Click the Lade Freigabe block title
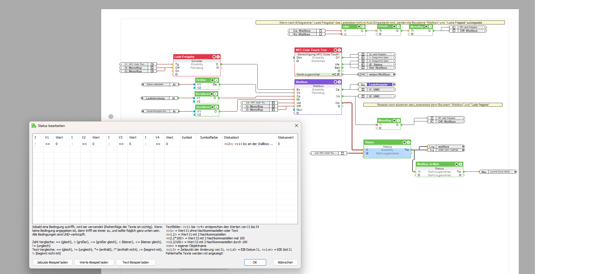 point(184,57)
